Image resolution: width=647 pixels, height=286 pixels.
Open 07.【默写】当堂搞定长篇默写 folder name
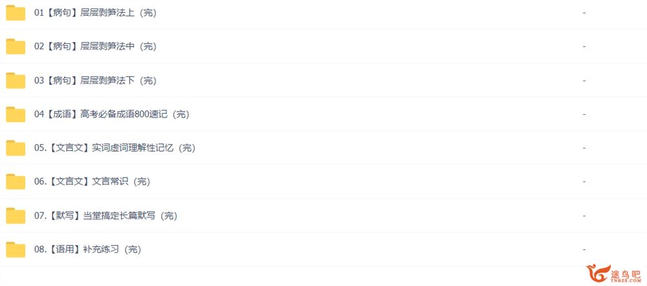(x=105, y=216)
